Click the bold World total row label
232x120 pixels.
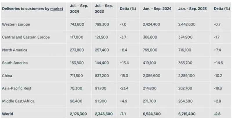(x=8, y=114)
